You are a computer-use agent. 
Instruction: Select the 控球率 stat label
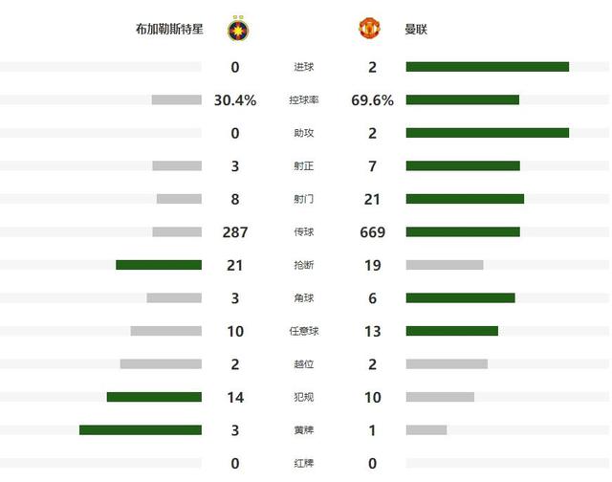tap(304, 100)
